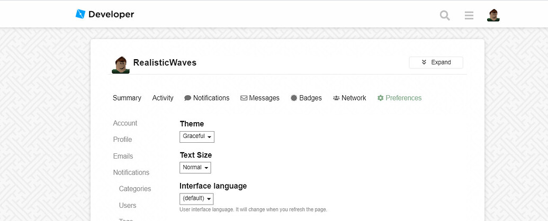Open the Badges tab
The width and height of the screenshot is (548, 221).
pyautogui.click(x=306, y=98)
